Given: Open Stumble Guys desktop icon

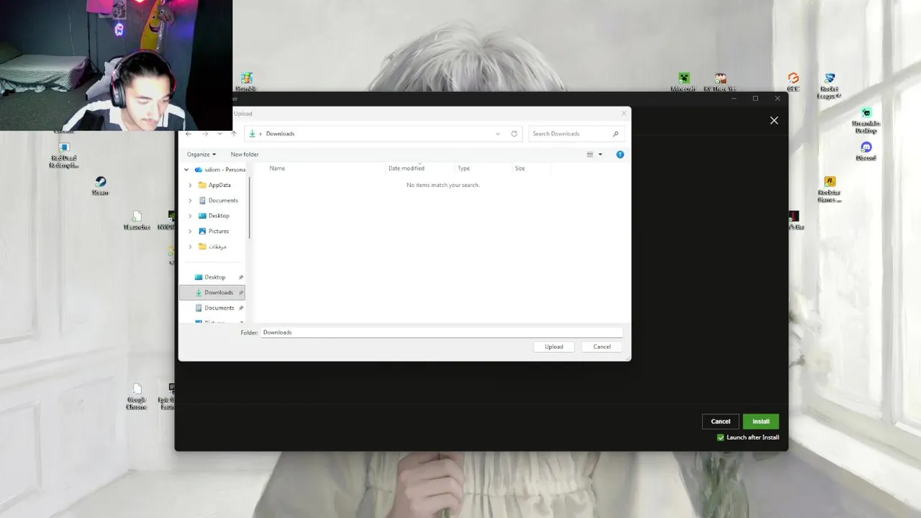Looking at the screenshot, I should [x=246, y=82].
